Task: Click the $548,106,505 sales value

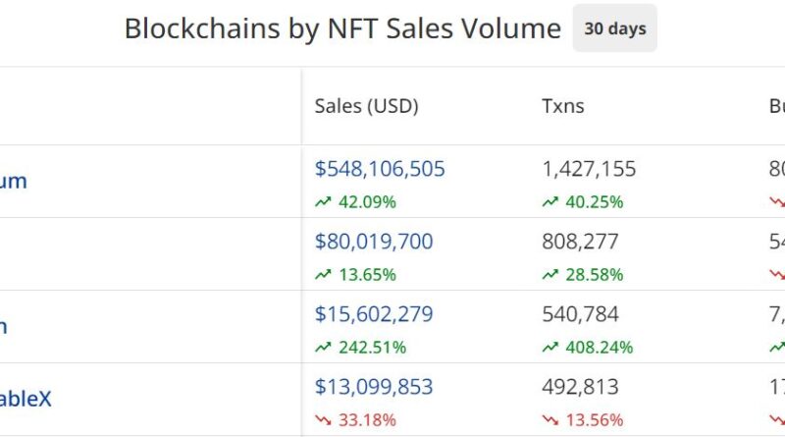Action: point(380,169)
